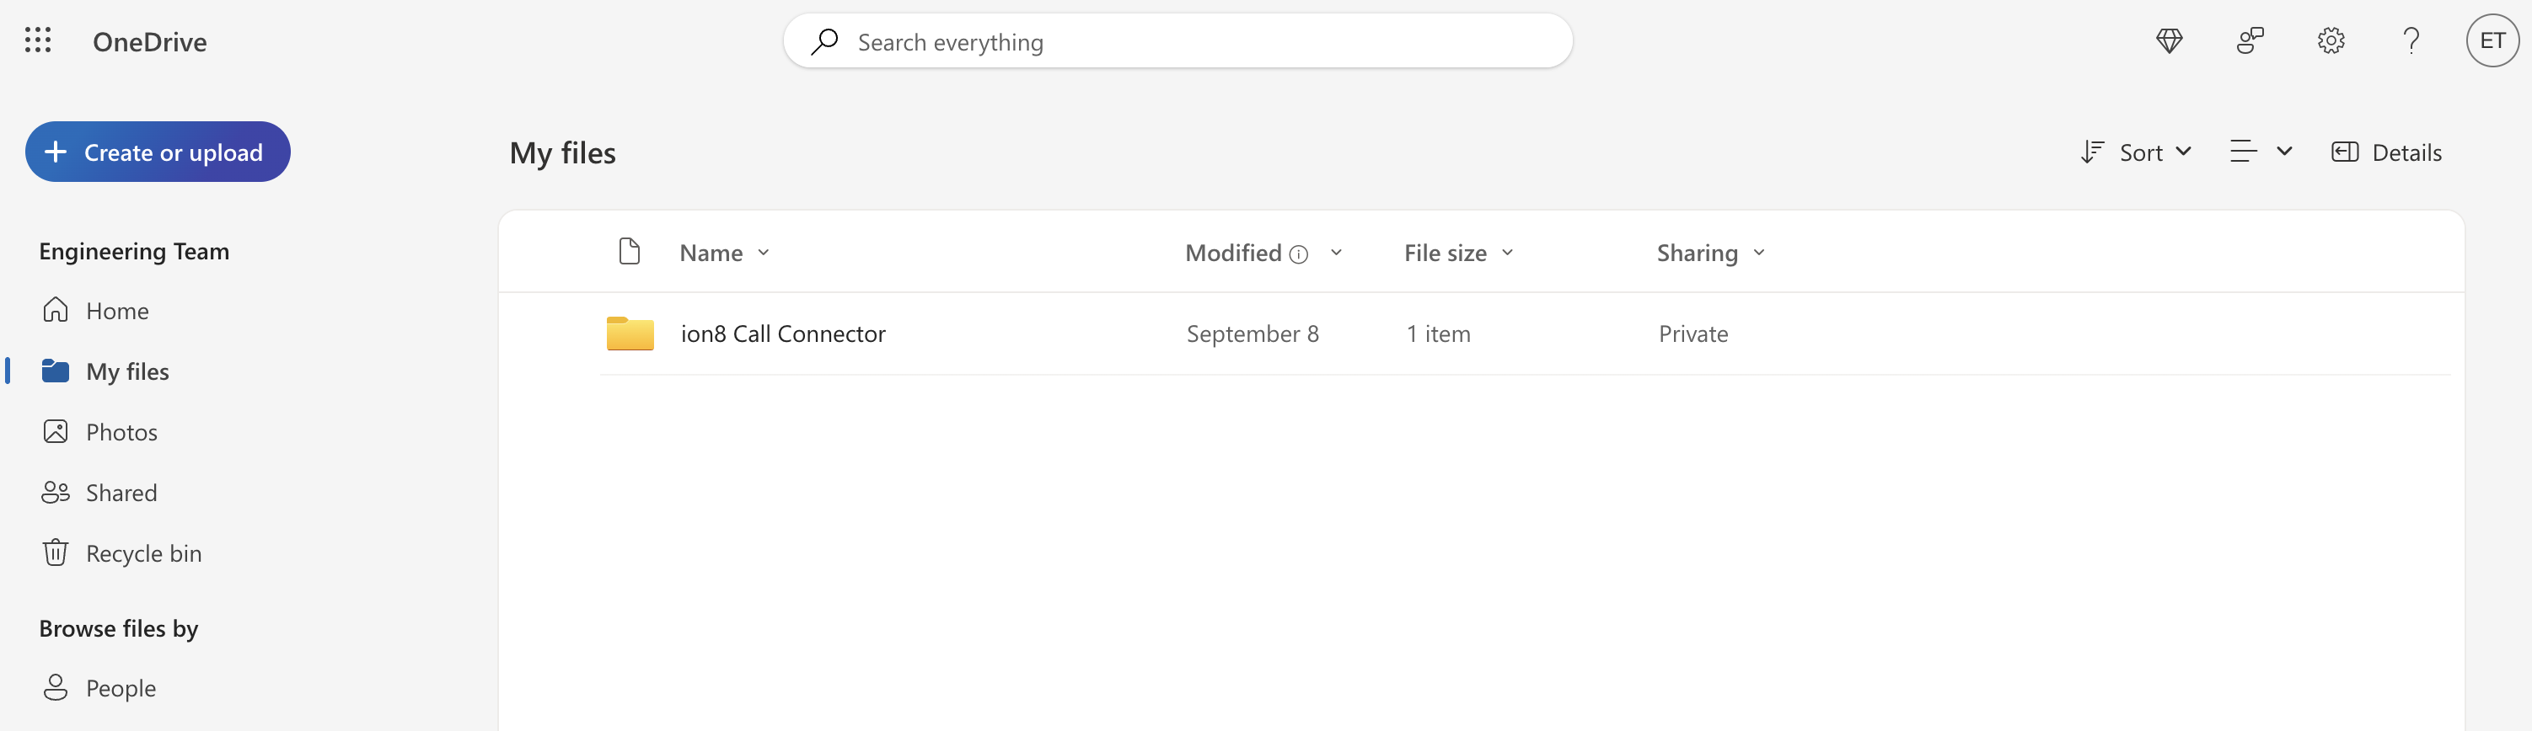The image size is (2532, 731).
Task: Open Photos in the sidebar
Action: coord(121,432)
